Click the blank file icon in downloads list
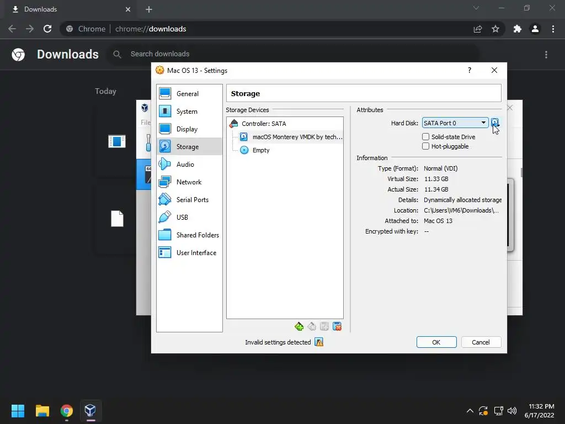 pyautogui.click(x=117, y=219)
